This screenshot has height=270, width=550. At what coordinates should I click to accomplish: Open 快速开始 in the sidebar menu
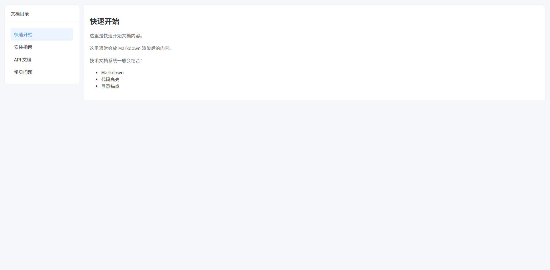tap(42, 34)
